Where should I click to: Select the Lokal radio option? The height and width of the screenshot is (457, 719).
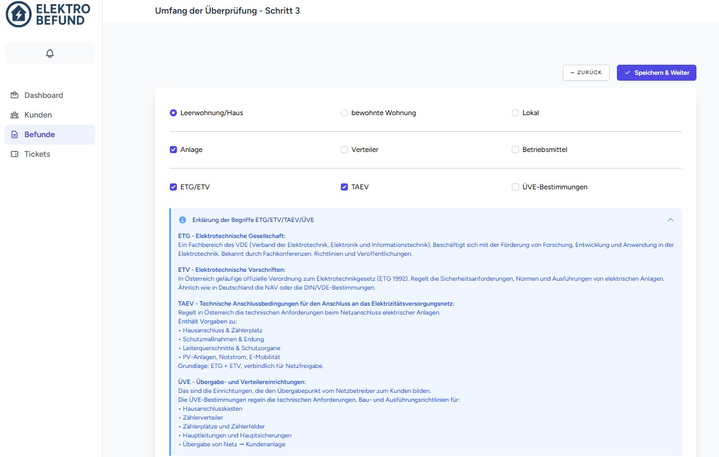[x=515, y=113]
